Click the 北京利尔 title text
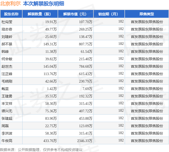This screenshot has width=169, height=152. (x=10, y=4)
